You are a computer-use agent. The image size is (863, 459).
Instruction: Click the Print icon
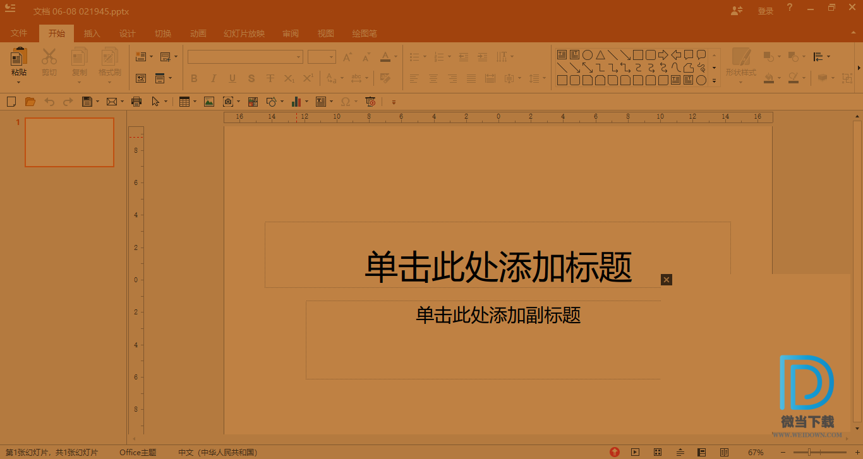pos(136,101)
